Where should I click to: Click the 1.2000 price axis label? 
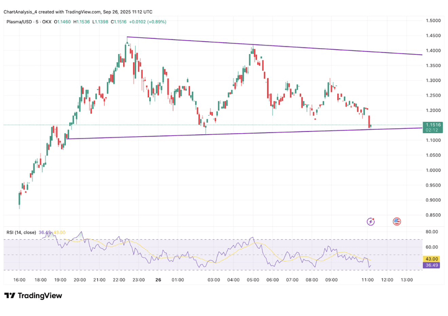[433, 110]
